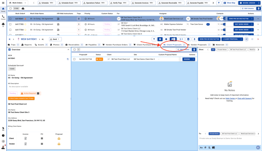Click the text formatting Aa icon in notes
262x151 pixels.
[x=201, y=147]
